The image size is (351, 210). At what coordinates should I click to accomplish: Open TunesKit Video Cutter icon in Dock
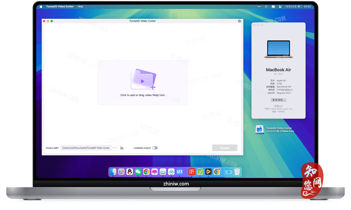click(208, 172)
